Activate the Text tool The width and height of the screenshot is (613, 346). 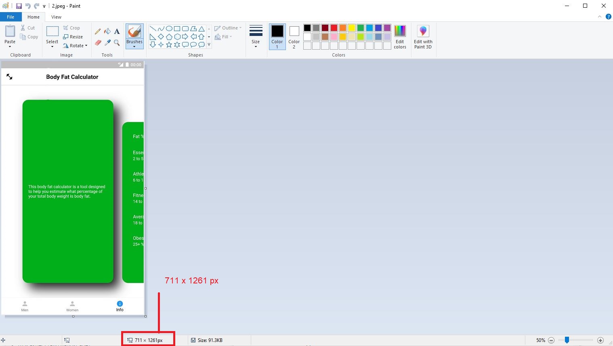(117, 31)
